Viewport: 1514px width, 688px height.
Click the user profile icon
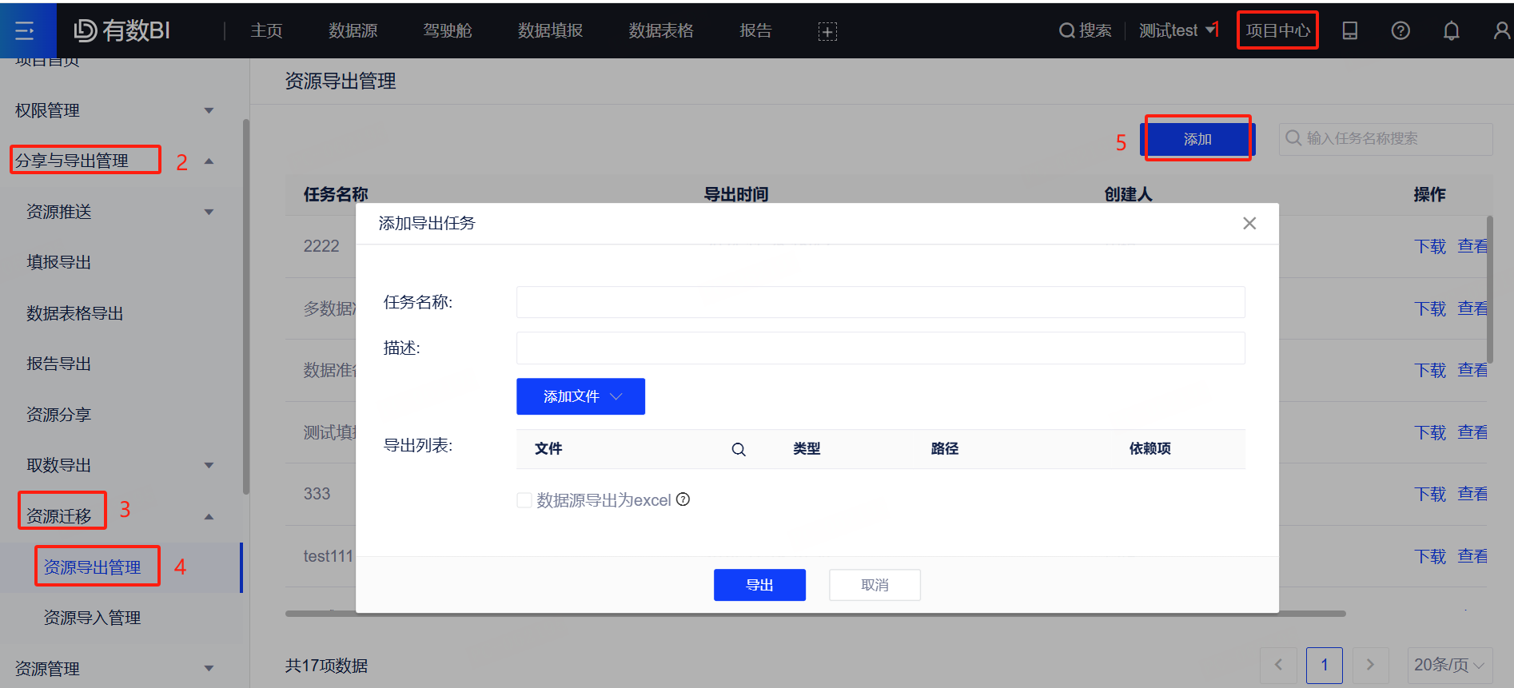click(1501, 31)
